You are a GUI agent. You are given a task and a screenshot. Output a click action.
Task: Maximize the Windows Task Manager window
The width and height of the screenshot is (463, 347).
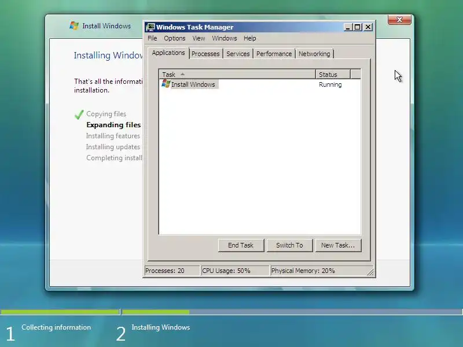tap(357, 27)
